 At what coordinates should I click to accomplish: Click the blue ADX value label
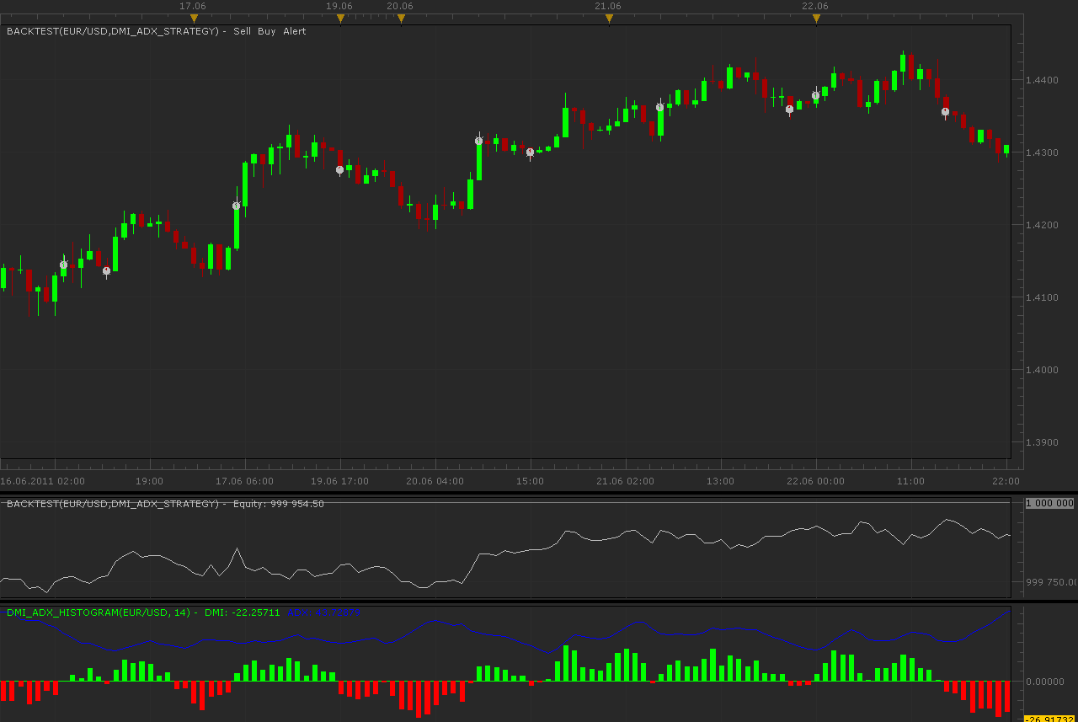[x=324, y=612]
